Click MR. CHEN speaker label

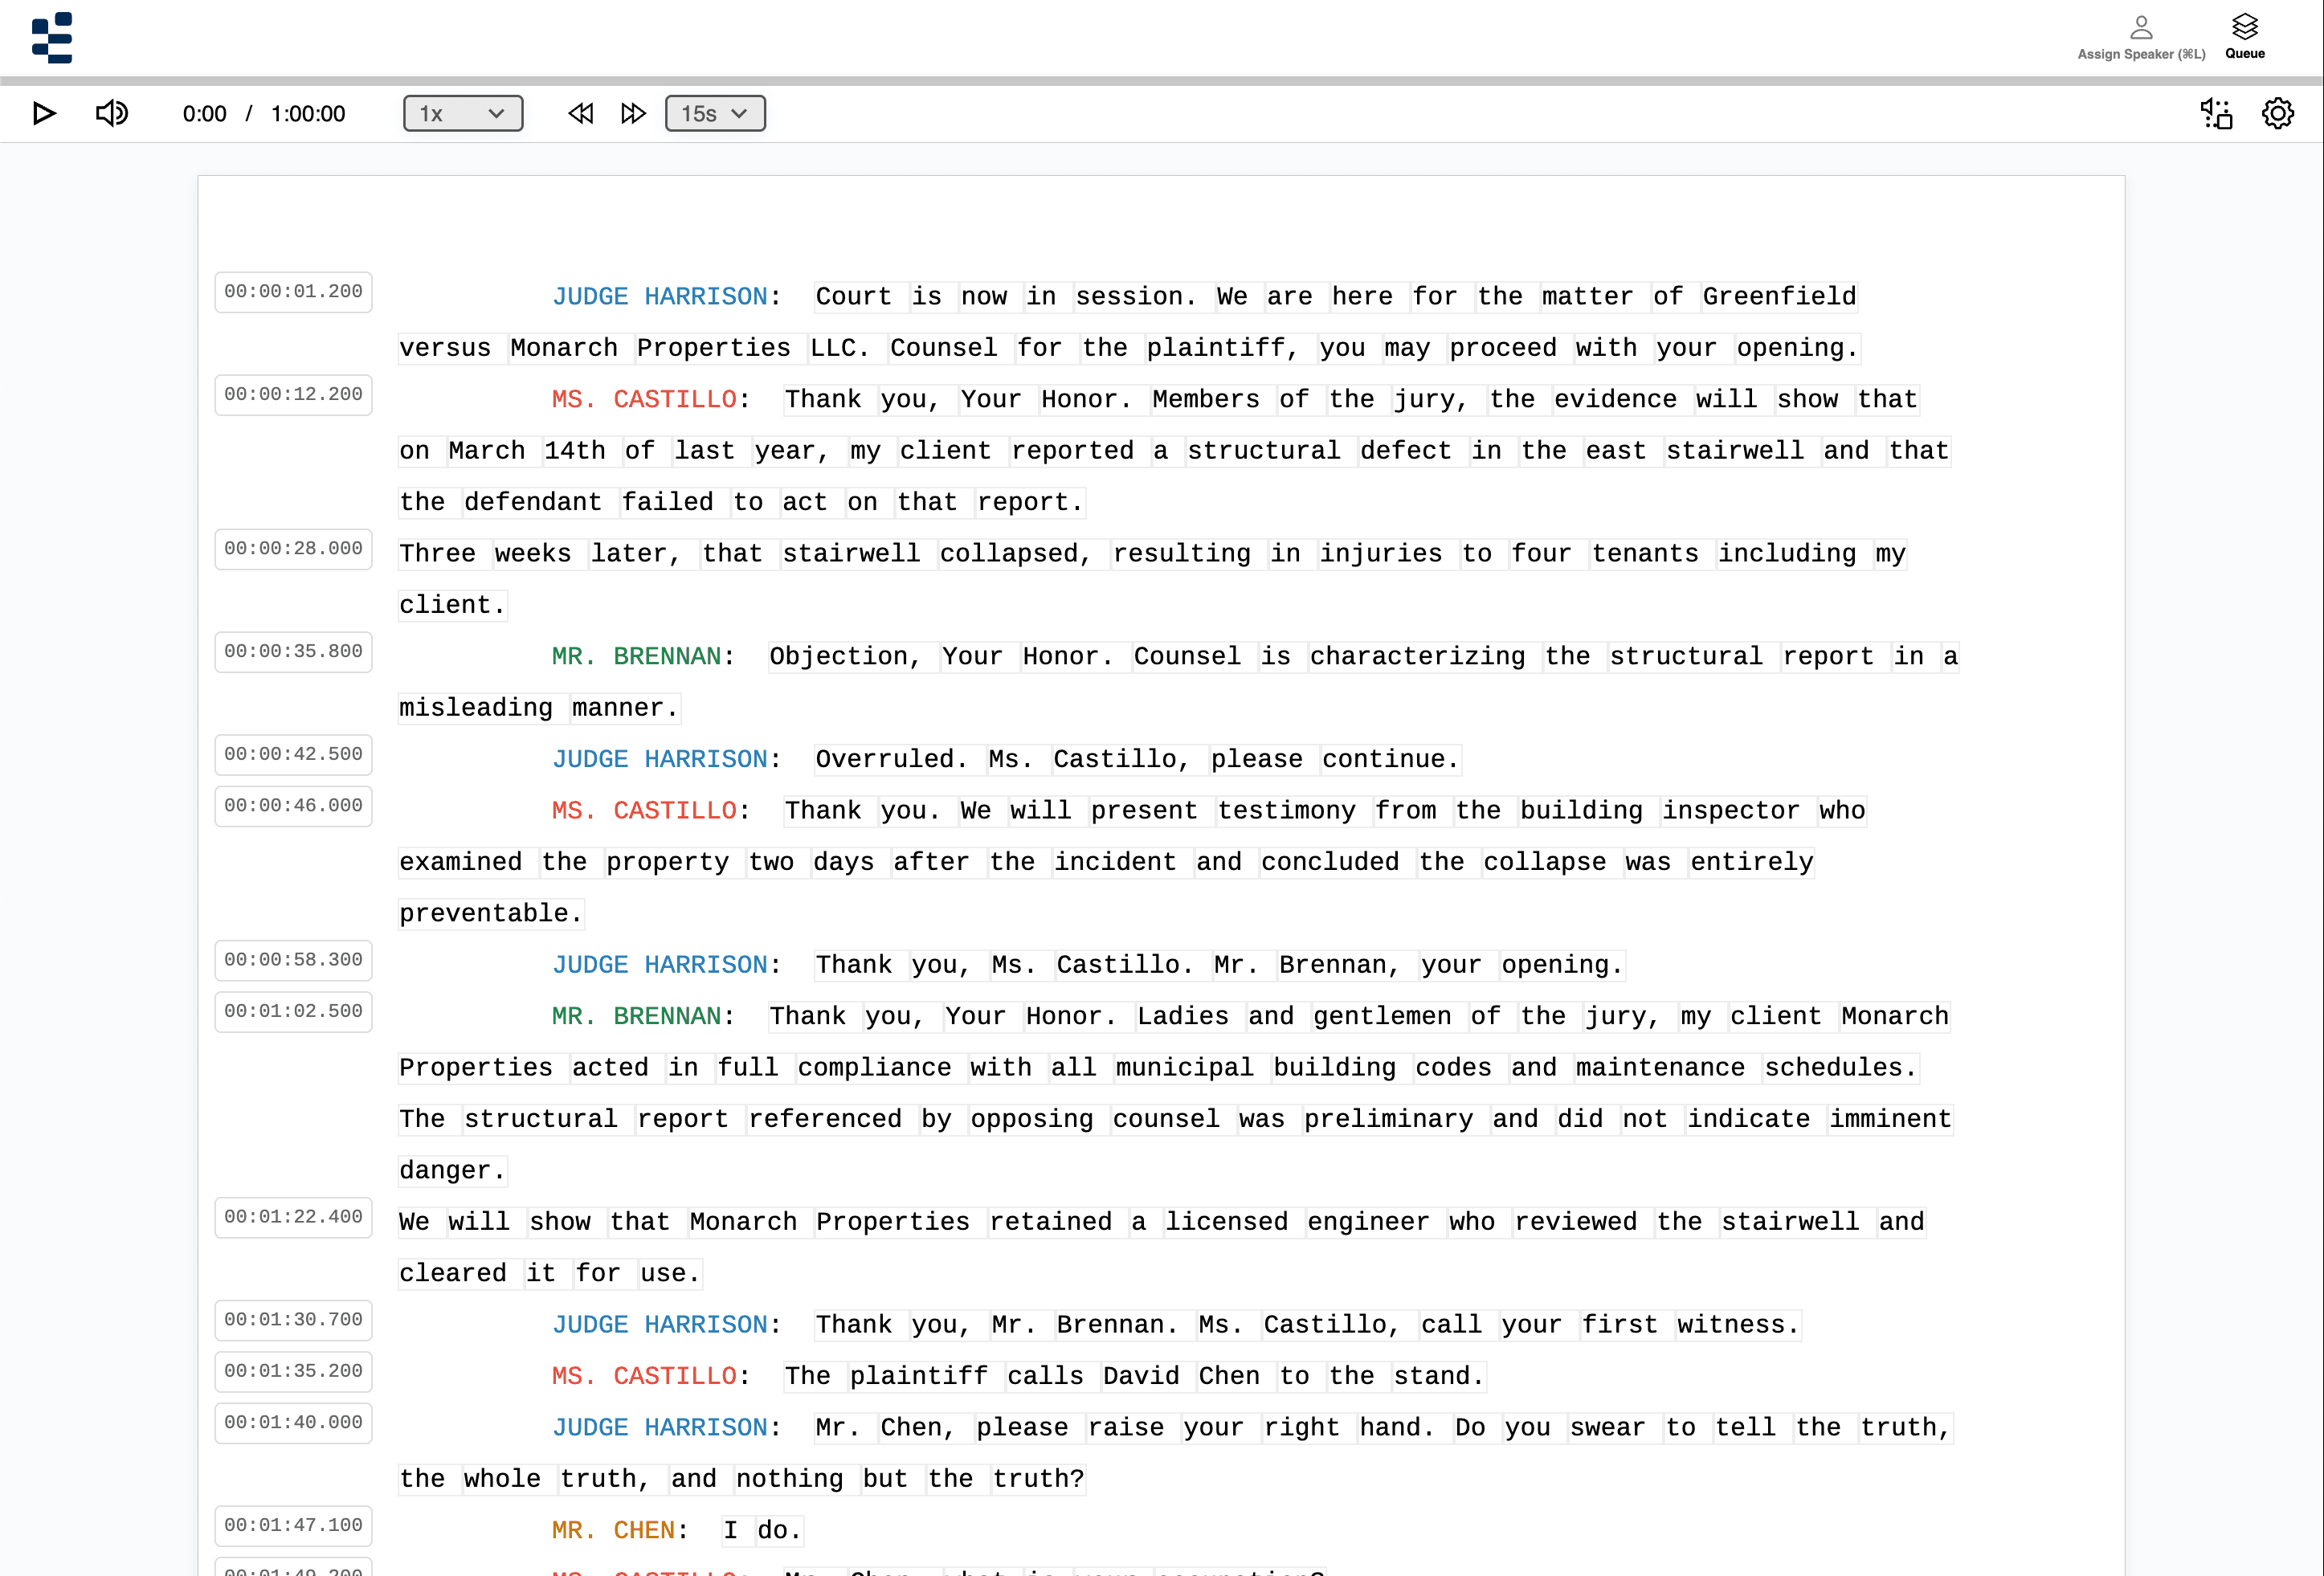[x=613, y=1531]
